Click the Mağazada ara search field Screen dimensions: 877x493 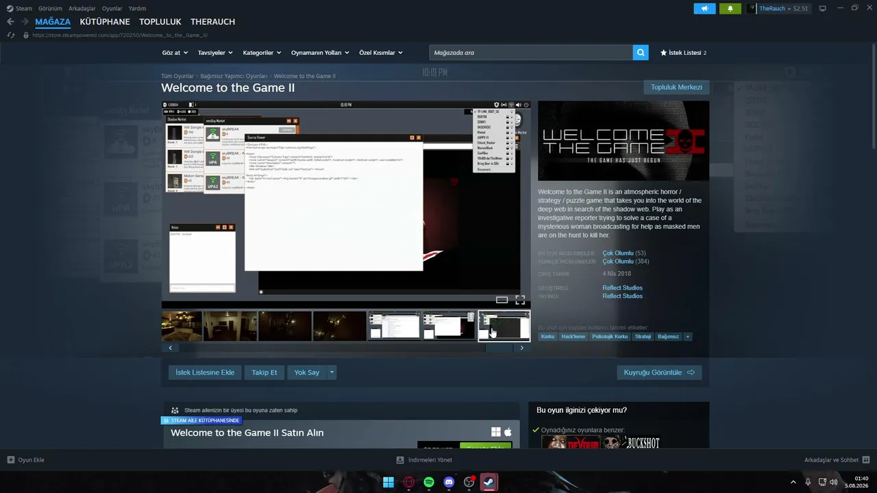(531, 53)
